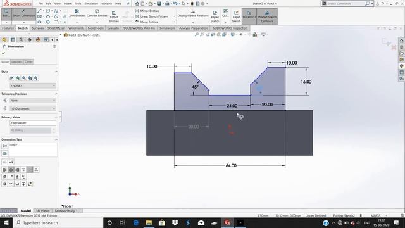Select Right Justify for dimension text
This screenshot has width=405, height=228.
tap(17, 170)
